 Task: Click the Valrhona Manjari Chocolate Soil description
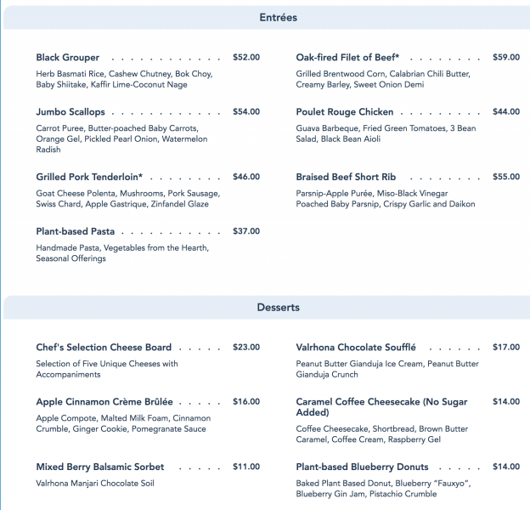[95, 484]
